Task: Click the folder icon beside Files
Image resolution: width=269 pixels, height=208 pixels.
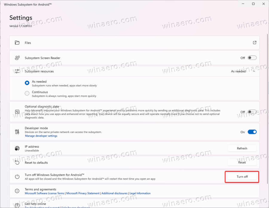Action: pyautogui.click(x=17, y=43)
